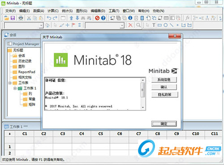The width and height of the screenshot is (224, 165).
Task: Select the 常量 folder in tree
Action: 29,99
